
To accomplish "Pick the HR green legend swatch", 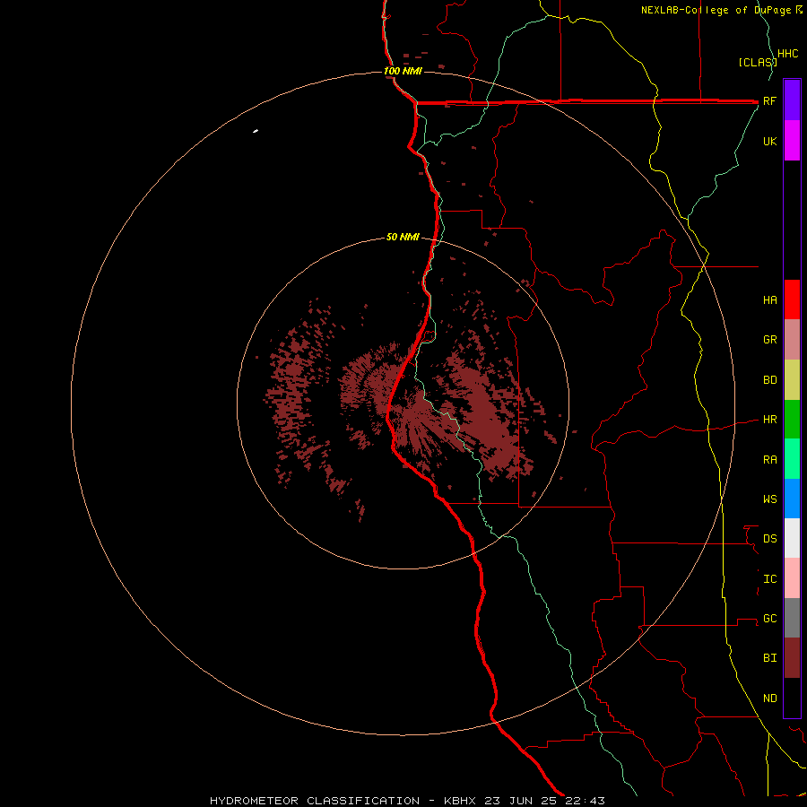I will pyautogui.click(x=792, y=420).
